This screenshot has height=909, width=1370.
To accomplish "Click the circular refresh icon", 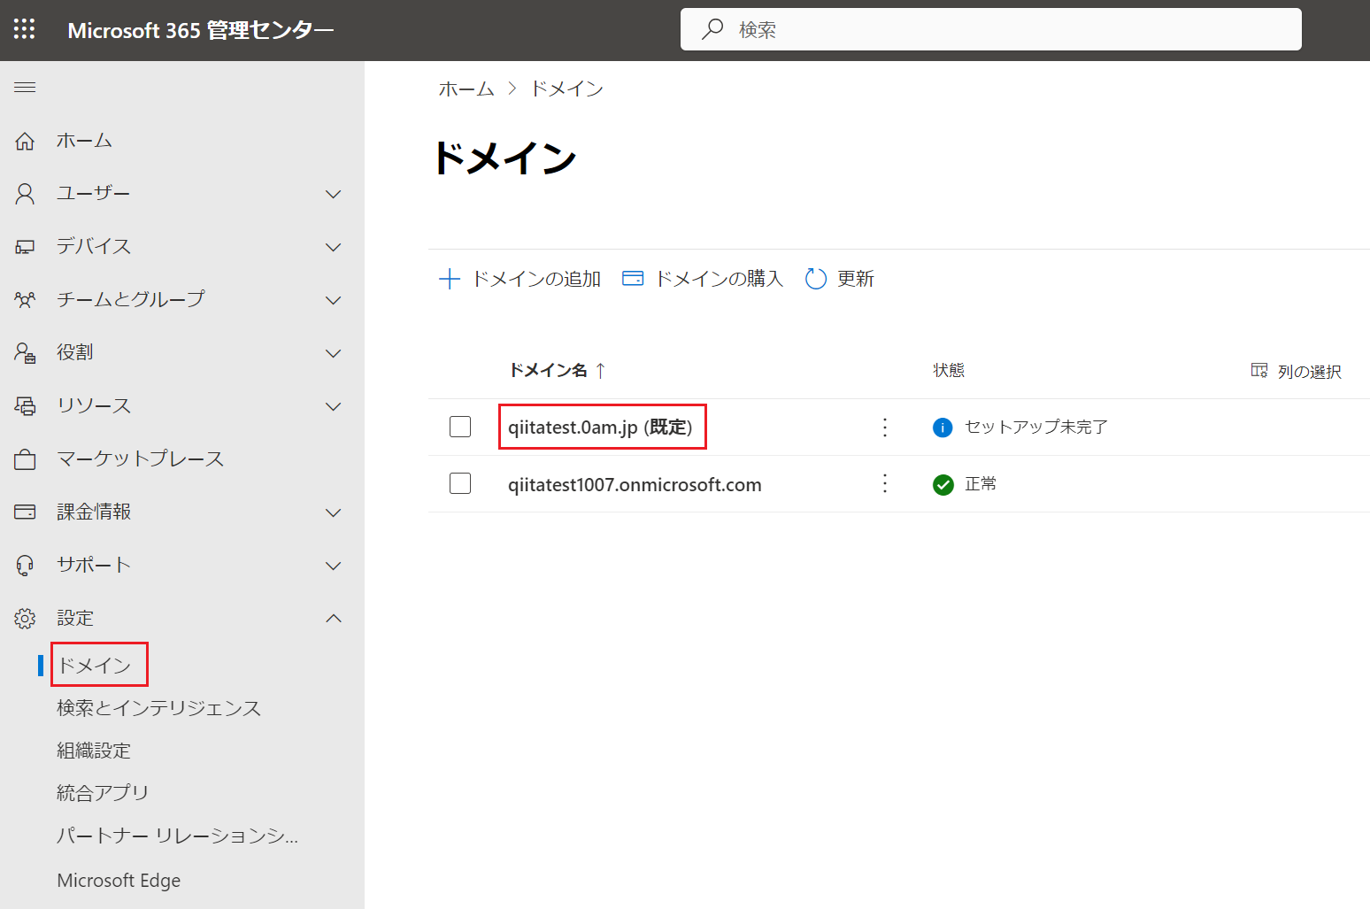I will (x=816, y=279).
